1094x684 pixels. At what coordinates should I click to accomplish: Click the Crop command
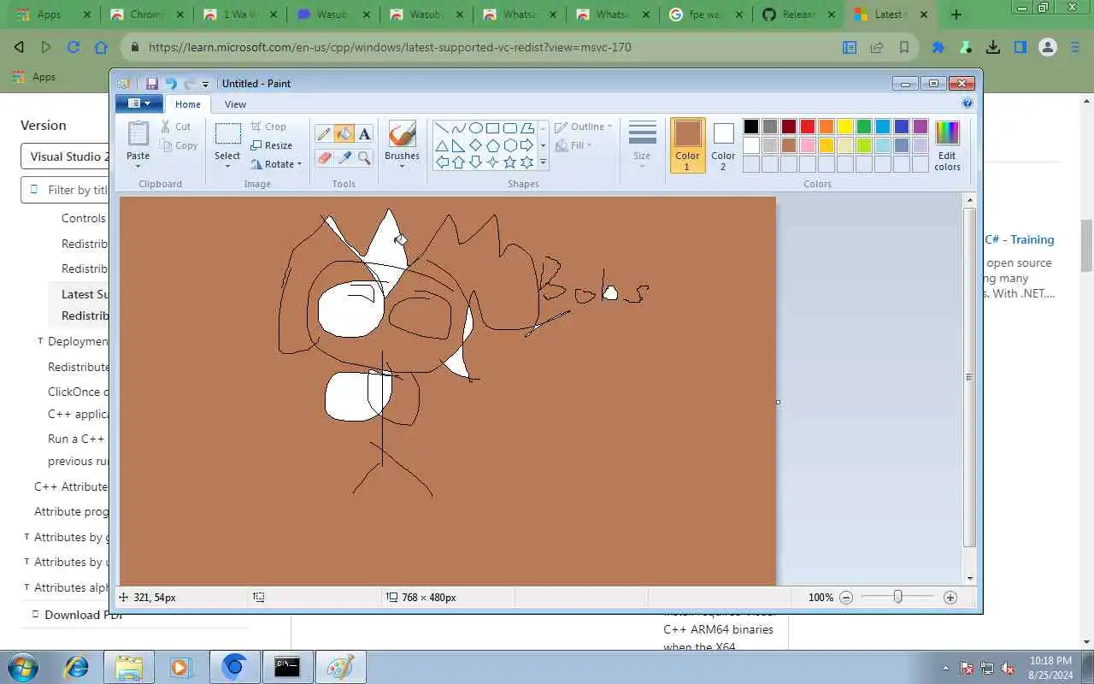coord(268,127)
